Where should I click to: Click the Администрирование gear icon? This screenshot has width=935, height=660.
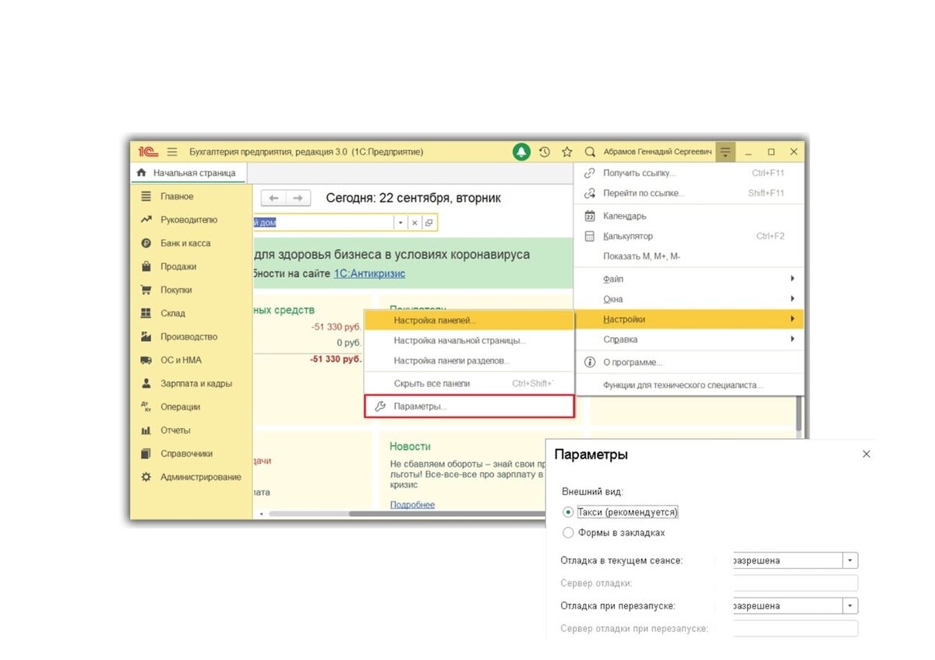click(146, 477)
